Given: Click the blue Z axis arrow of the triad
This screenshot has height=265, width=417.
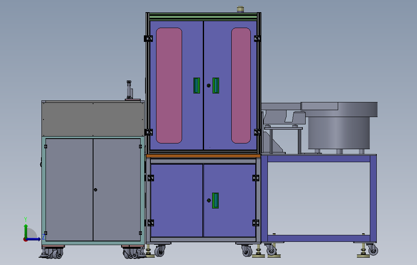Looking at the screenshot, I should pos(34,239).
